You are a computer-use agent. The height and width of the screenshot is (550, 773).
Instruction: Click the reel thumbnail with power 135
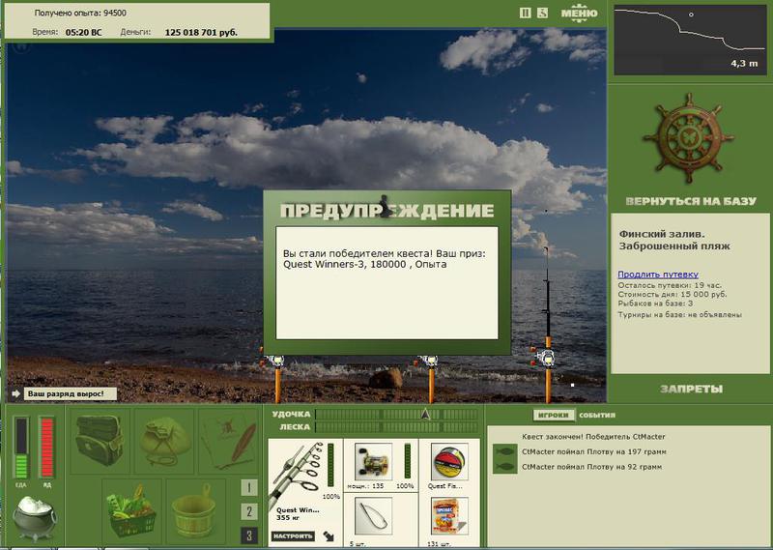[x=373, y=462]
